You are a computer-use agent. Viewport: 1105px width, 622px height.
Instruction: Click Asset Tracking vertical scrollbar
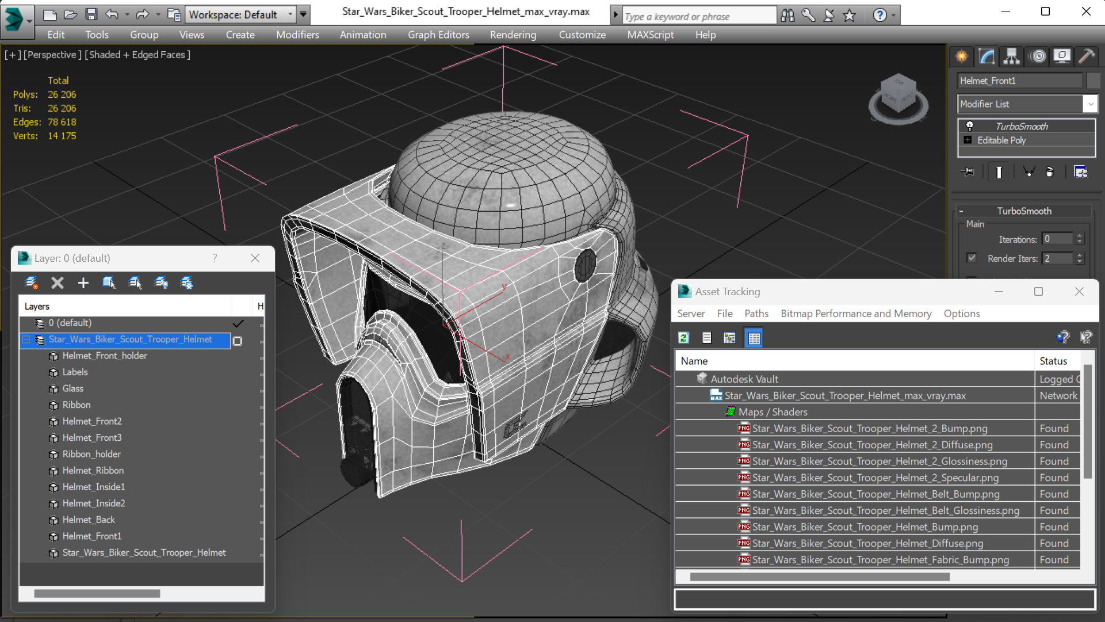tap(1087, 422)
